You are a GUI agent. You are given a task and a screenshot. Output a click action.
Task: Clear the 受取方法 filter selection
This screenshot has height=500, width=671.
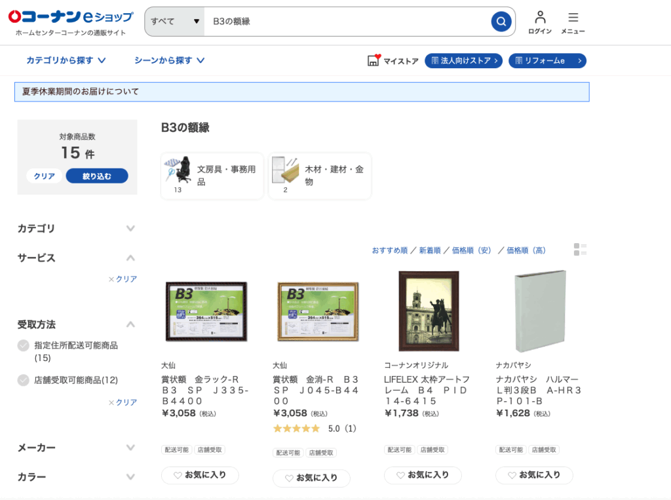pos(123,402)
